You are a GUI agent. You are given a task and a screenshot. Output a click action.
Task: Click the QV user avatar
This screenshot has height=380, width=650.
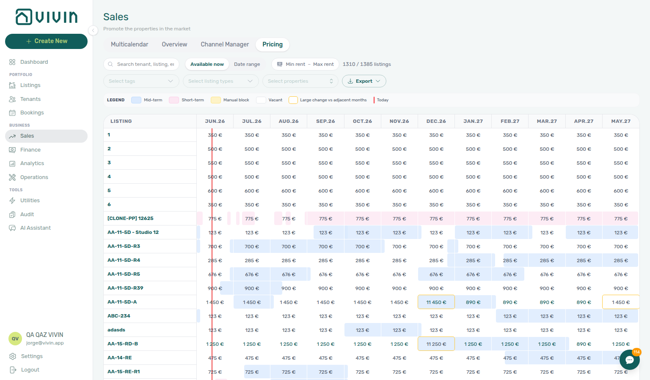(15, 339)
